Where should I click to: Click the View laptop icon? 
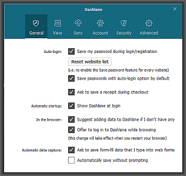(x=57, y=23)
